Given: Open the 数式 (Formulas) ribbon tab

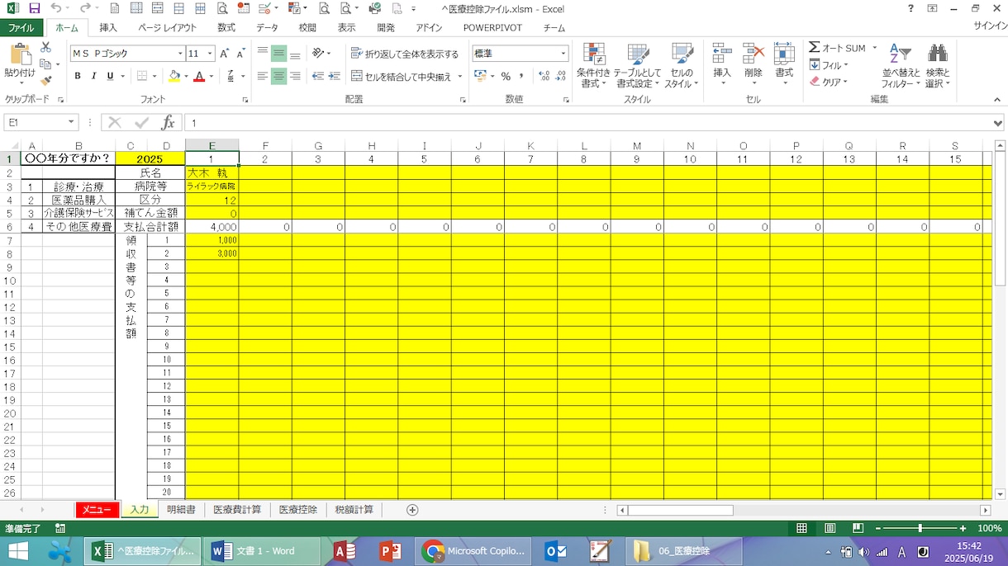Looking at the screenshot, I should coord(226,27).
